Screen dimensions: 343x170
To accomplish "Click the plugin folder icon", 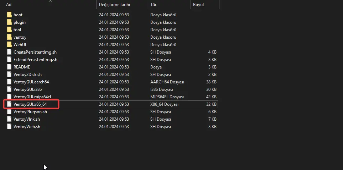I will click(x=9, y=22).
